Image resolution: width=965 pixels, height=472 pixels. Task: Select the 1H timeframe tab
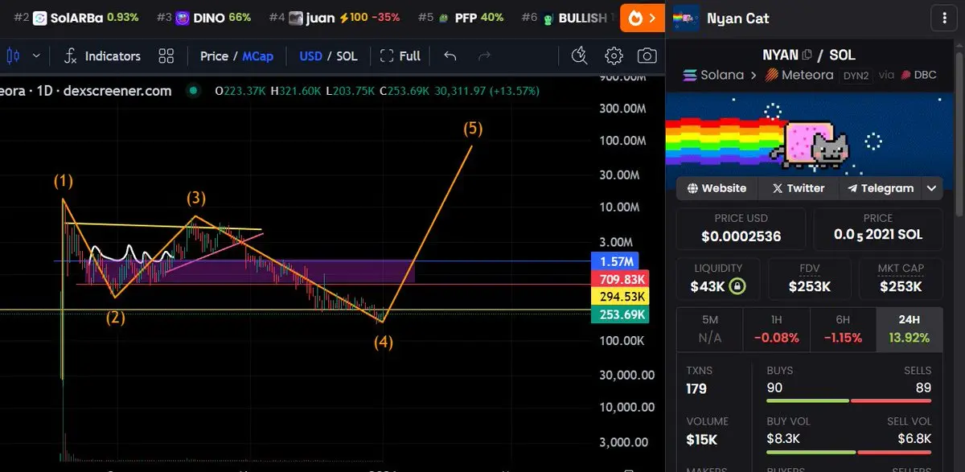776,330
